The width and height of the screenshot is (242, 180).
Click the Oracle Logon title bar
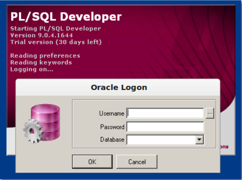click(118, 87)
